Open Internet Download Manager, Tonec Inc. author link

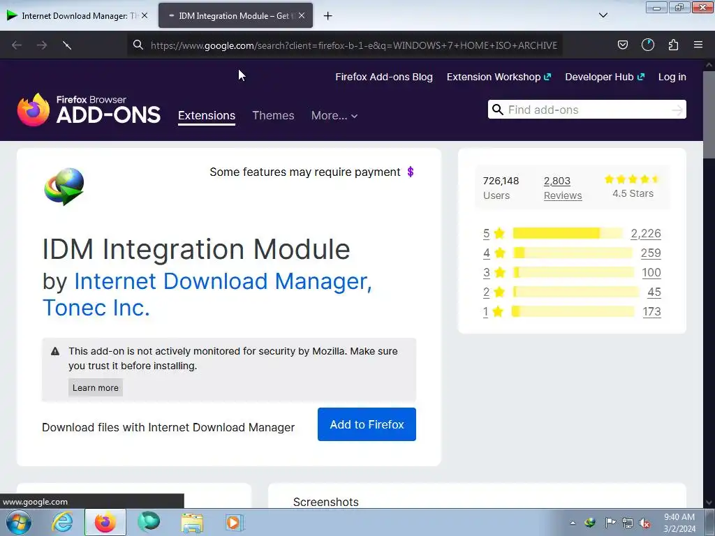207,294
